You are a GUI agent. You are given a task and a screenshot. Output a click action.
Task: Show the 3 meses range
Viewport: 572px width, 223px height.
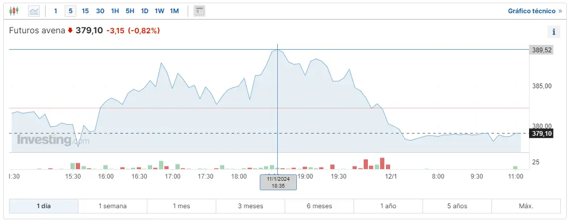click(250, 206)
